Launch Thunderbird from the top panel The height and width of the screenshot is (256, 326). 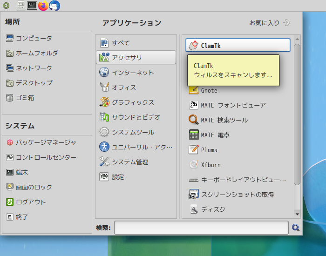[x=54, y=6]
